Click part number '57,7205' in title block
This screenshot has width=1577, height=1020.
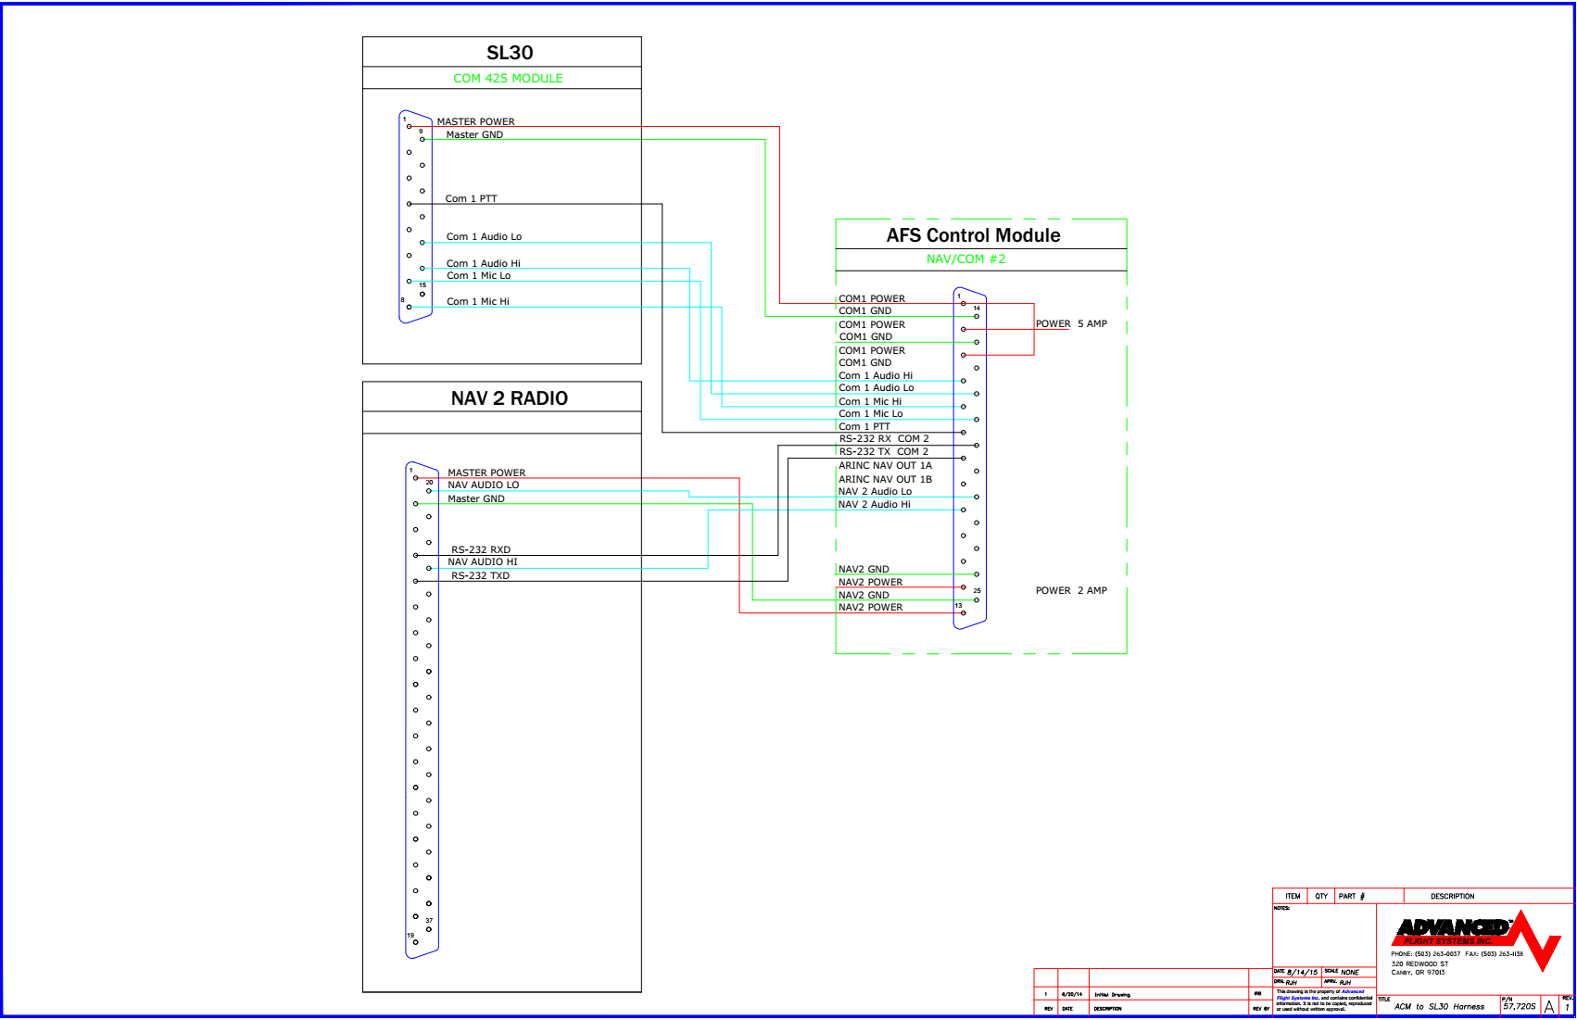pos(1519,1006)
